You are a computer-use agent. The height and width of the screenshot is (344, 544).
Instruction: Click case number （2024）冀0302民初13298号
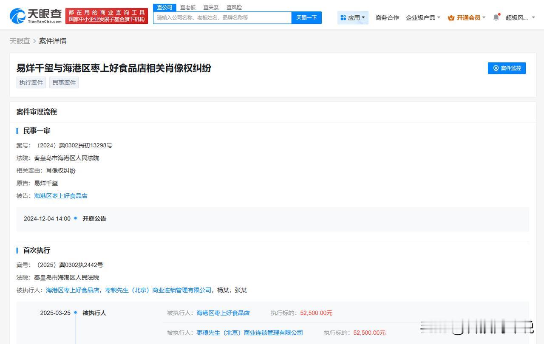73,145
